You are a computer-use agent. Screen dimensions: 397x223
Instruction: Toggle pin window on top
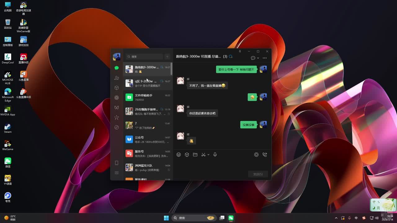240,51
